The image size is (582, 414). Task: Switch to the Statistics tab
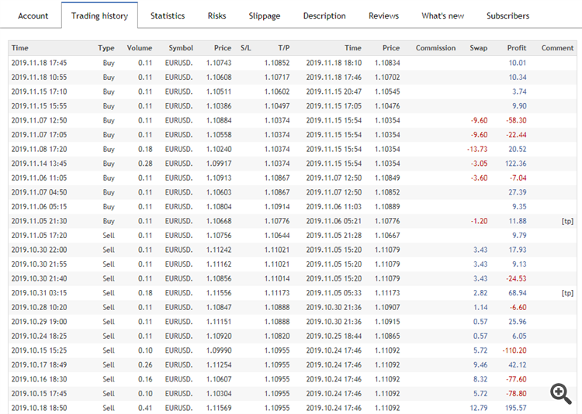pos(168,16)
